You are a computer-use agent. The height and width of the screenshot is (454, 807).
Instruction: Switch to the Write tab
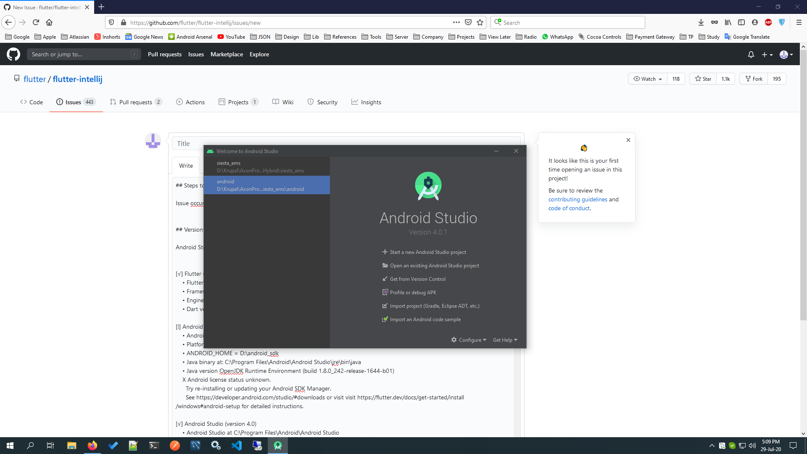pyautogui.click(x=185, y=166)
